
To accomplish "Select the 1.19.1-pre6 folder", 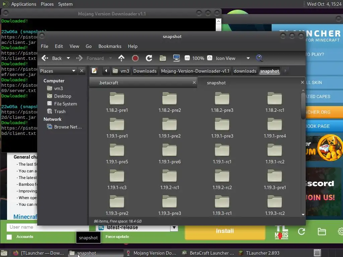I will (x=169, y=154).
